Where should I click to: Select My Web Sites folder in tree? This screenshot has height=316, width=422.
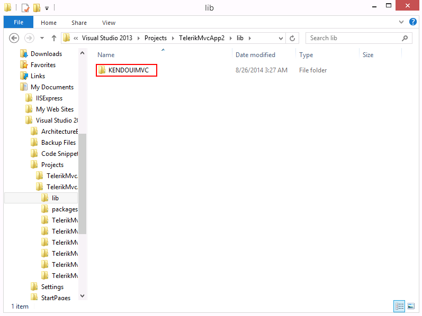(x=55, y=109)
